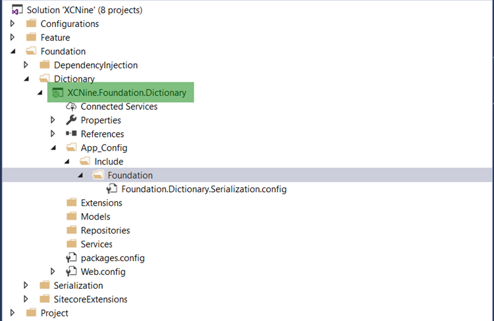The image size is (494, 321).
Task: Click the Services folder icon
Action: (x=72, y=244)
